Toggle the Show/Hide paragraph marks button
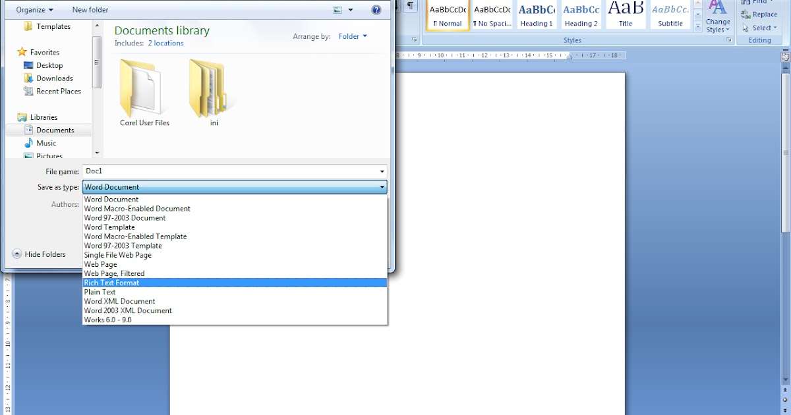Viewport: 791px width, 415px height. tap(411, 6)
